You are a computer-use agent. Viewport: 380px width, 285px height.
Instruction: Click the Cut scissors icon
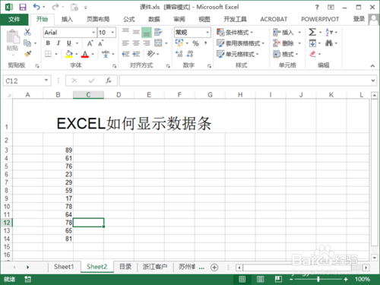click(27, 32)
